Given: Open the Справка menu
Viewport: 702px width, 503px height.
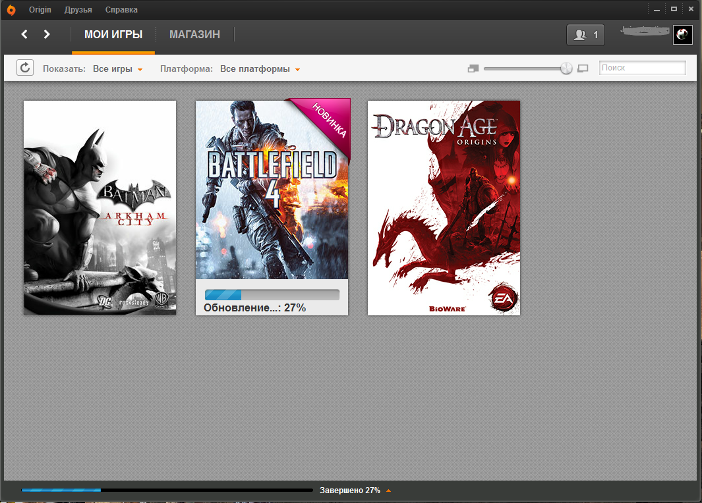Looking at the screenshot, I should 121,9.
